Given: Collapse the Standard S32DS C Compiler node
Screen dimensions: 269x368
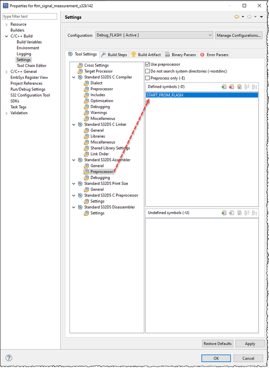Looking at the screenshot, I should tap(74, 77).
